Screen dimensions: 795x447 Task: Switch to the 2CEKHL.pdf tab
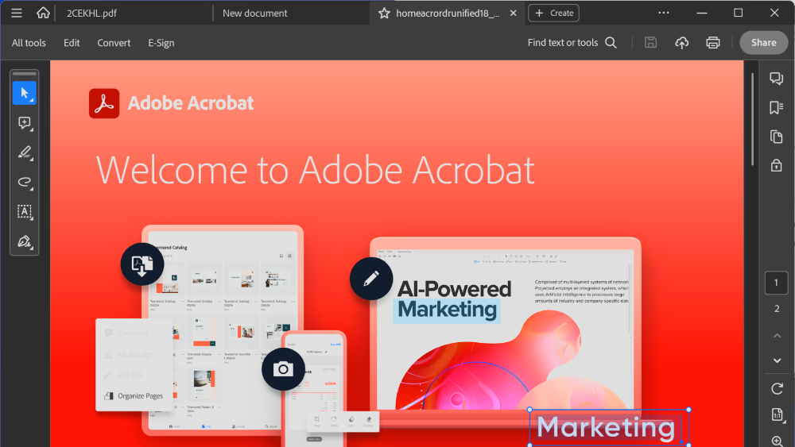(91, 13)
